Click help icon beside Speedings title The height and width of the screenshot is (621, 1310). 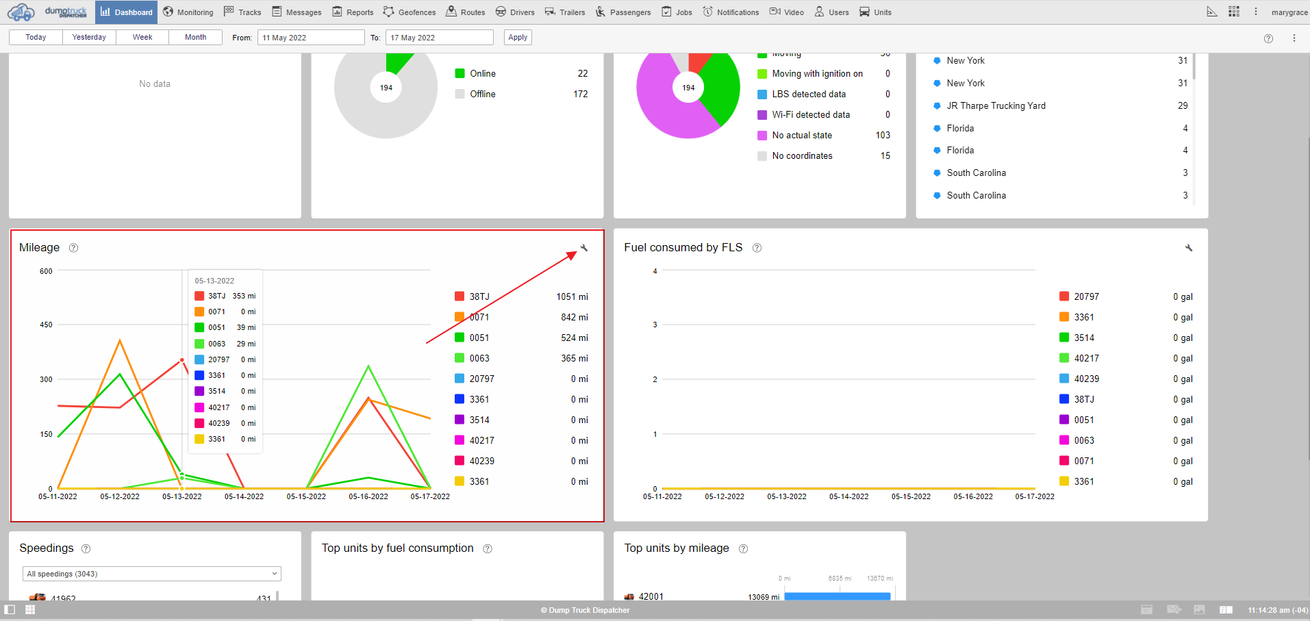tap(86, 548)
